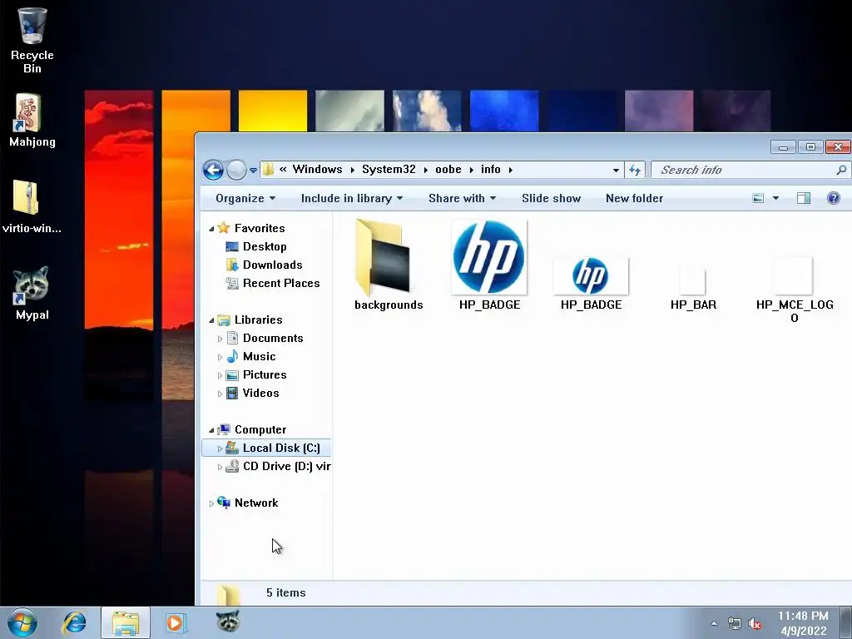The image size is (852, 639).
Task: Expand the CD Drive (D:) node
Action: point(220,467)
